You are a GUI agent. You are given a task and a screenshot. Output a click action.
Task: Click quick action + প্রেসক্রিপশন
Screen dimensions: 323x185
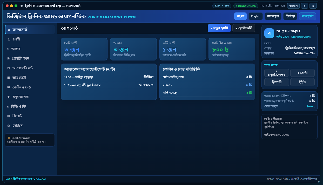click(277, 73)
